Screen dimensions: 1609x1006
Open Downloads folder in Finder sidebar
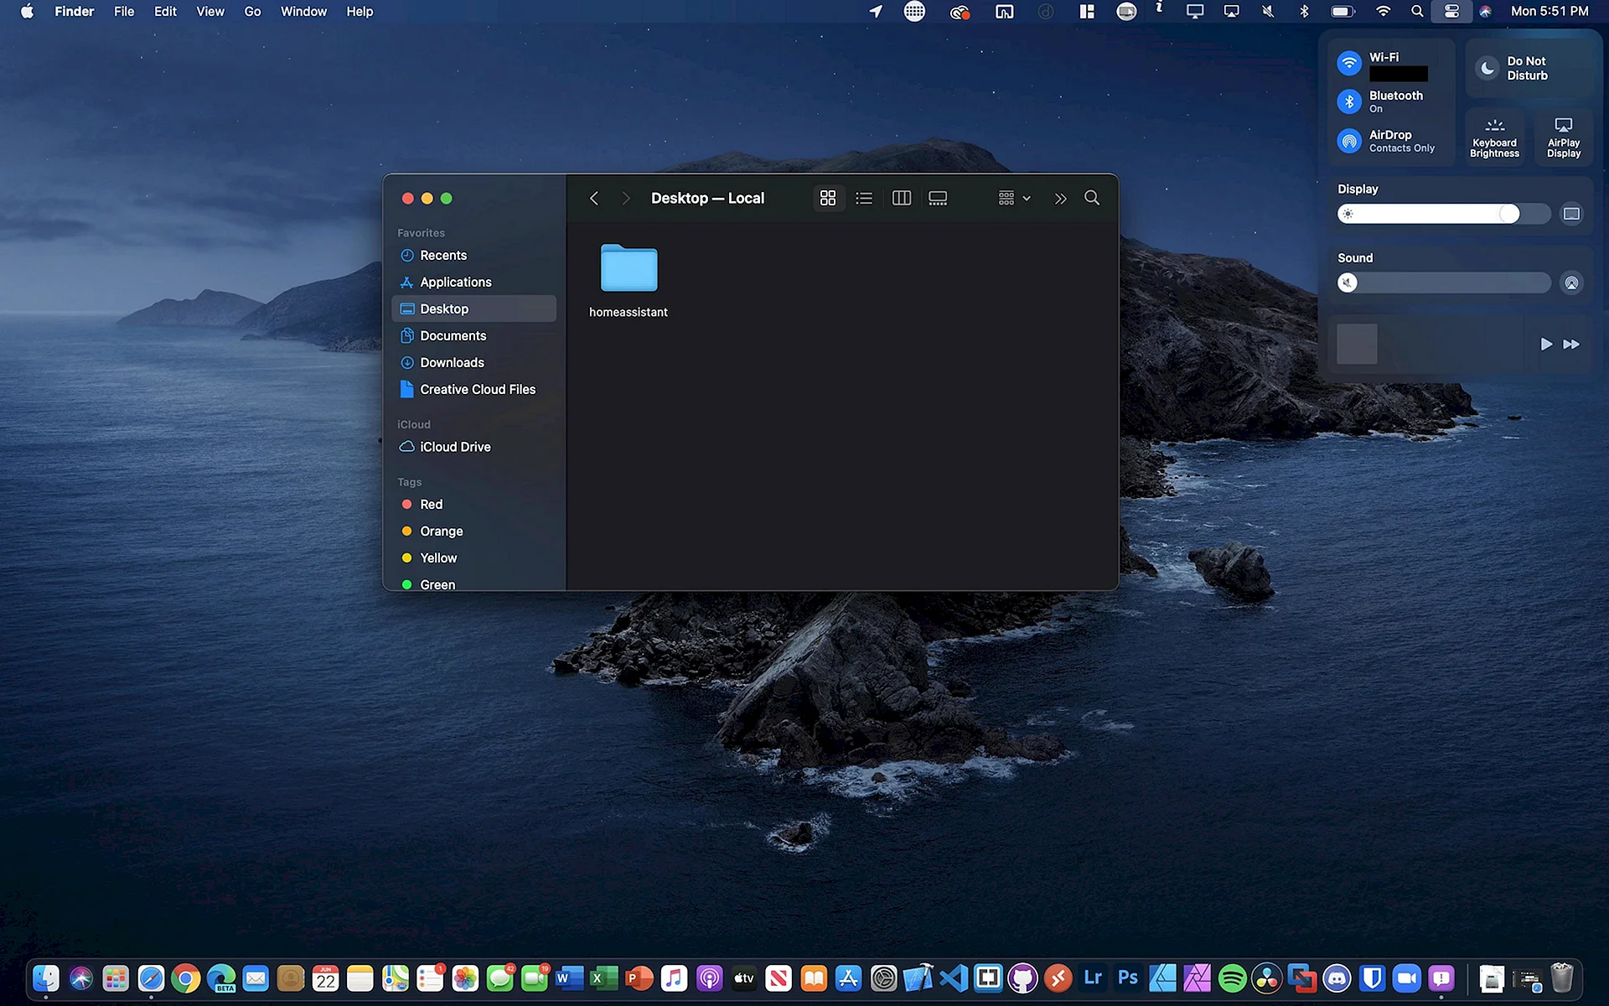[x=452, y=361]
